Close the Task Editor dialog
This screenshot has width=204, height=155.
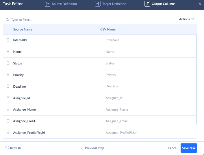point(200,4)
